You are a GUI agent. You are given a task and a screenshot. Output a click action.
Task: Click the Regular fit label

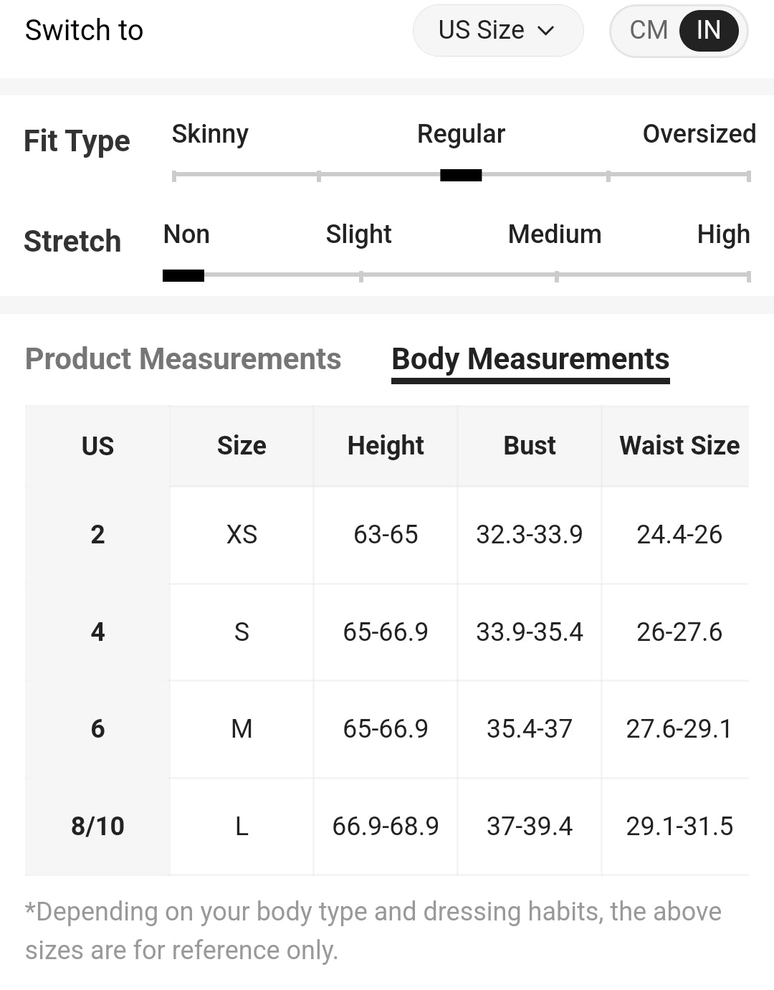point(461,134)
